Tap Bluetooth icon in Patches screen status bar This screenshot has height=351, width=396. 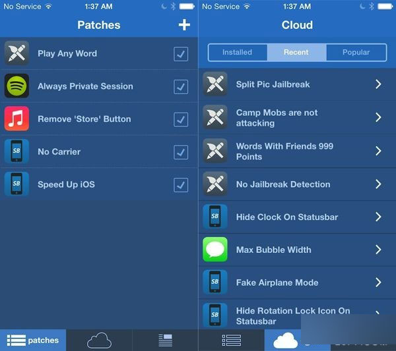coord(173,7)
